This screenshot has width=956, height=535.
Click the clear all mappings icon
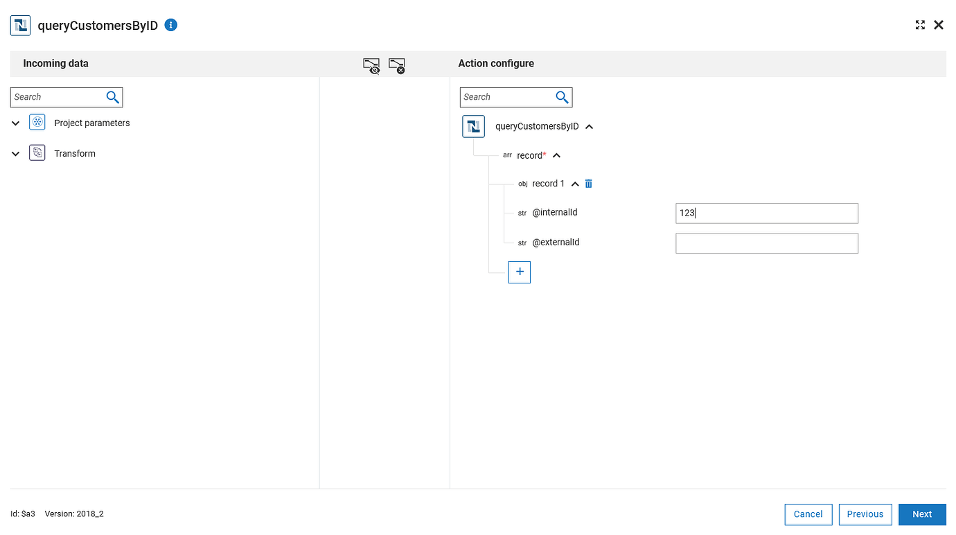click(396, 64)
